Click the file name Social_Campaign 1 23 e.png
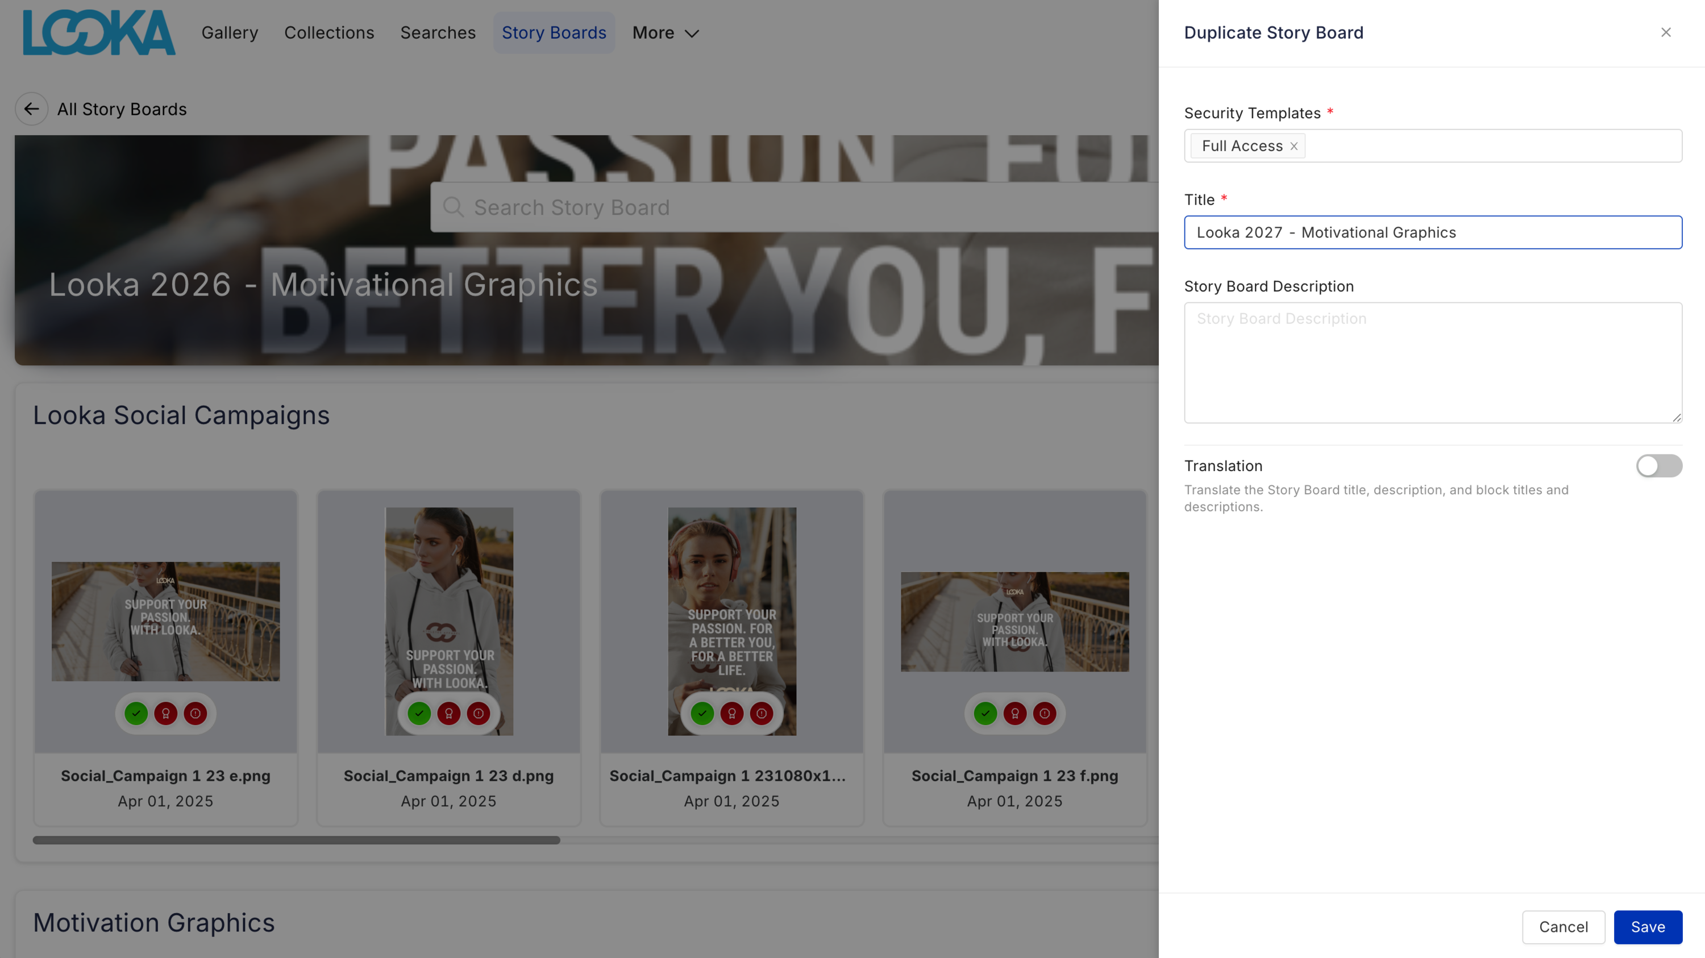This screenshot has height=958, width=1705. click(x=165, y=776)
